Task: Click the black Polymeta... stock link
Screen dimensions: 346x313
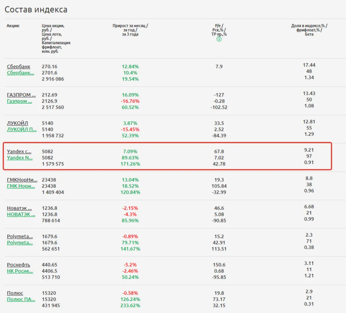Action: 20,237
